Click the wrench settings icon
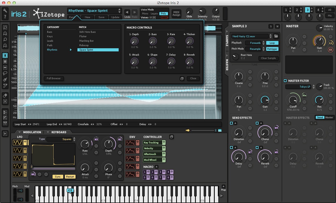 coord(5,11)
